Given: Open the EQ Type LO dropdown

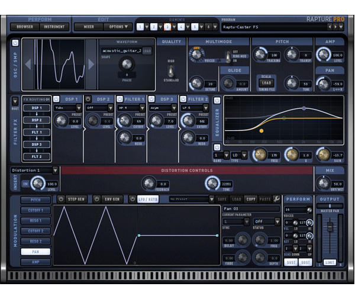Looking at the screenshot, I should (x=244, y=155).
